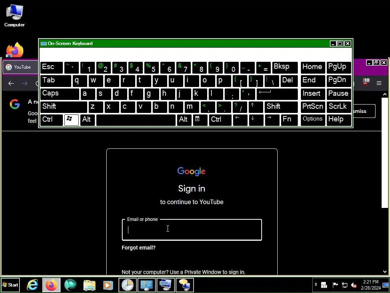Click the PgUp key
The image size is (390, 293).
pyautogui.click(x=339, y=68)
